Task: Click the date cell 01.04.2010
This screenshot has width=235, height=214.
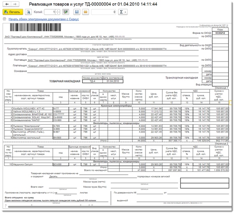Action: [113, 81]
